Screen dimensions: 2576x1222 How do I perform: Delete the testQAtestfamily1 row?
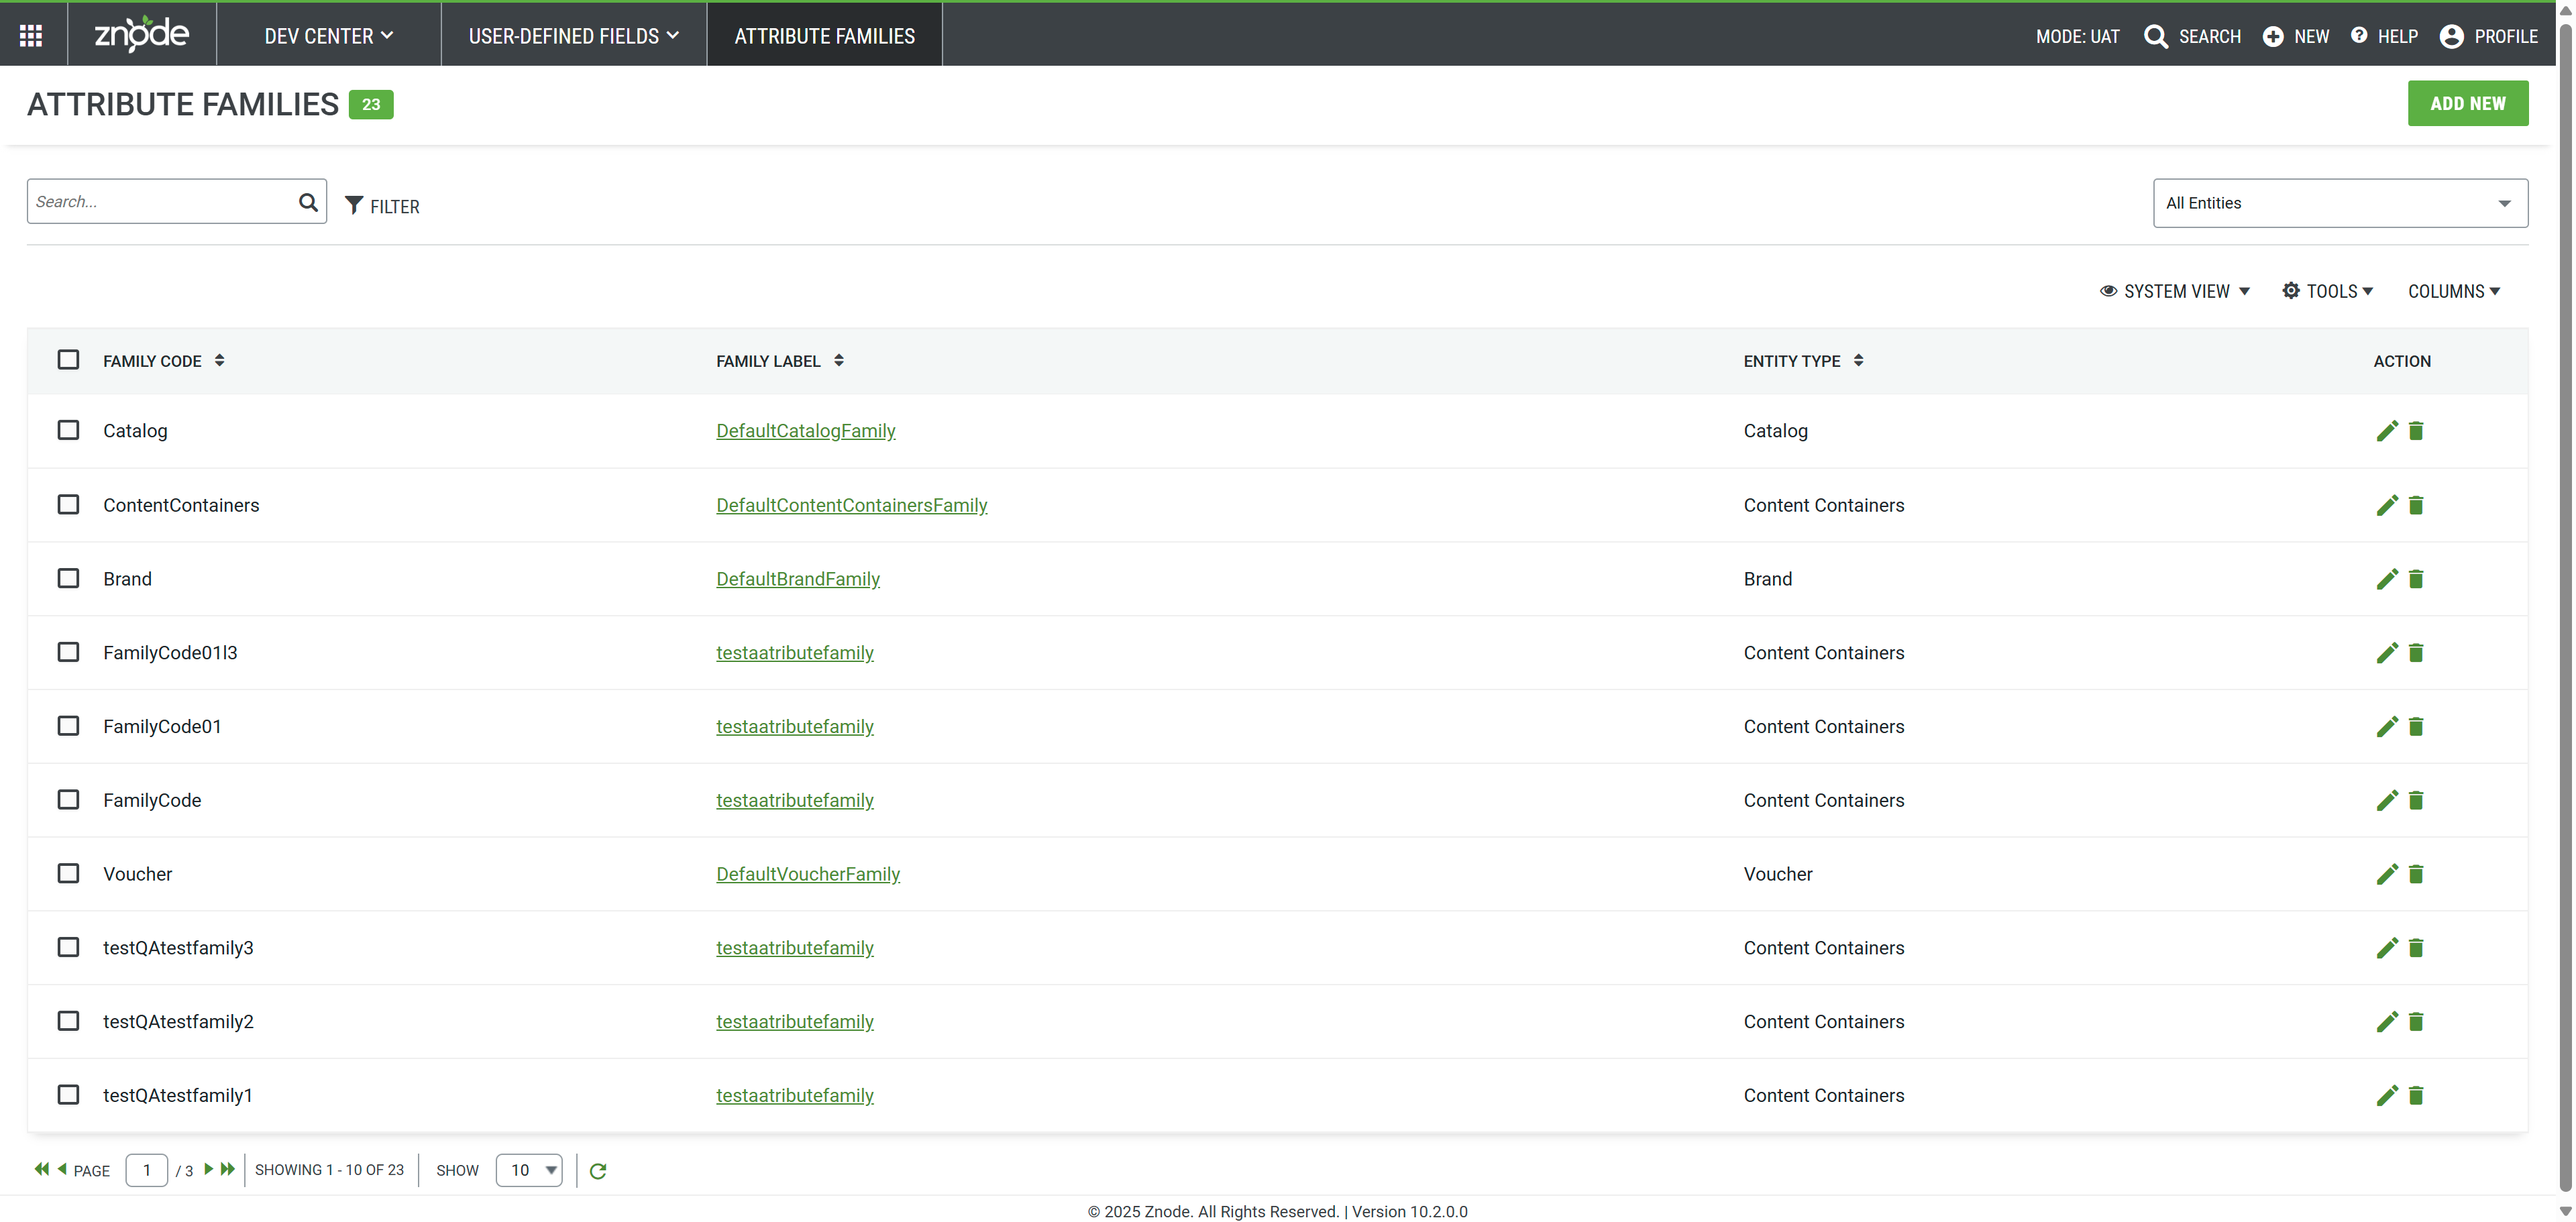tap(2416, 1096)
